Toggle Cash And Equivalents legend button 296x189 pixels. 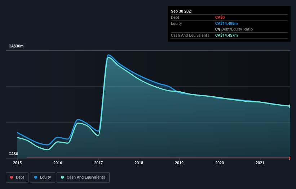83,178
